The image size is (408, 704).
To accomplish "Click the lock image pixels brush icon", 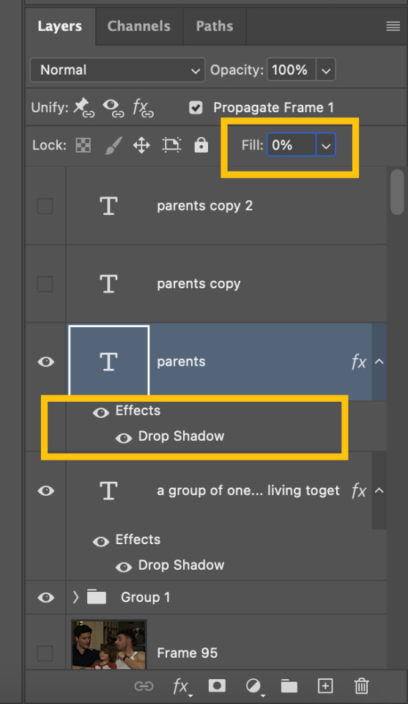I will 113,145.
